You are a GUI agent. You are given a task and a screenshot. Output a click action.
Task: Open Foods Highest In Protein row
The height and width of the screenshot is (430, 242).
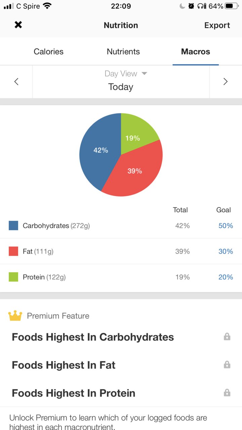tap(121, 393)
